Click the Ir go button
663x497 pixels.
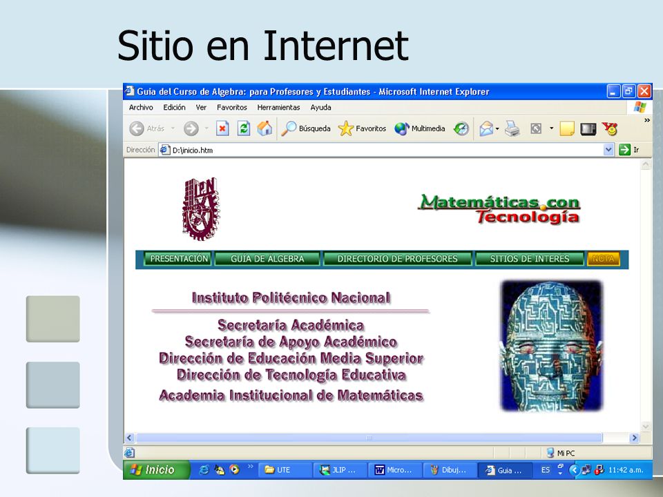(x=629, y=150)
